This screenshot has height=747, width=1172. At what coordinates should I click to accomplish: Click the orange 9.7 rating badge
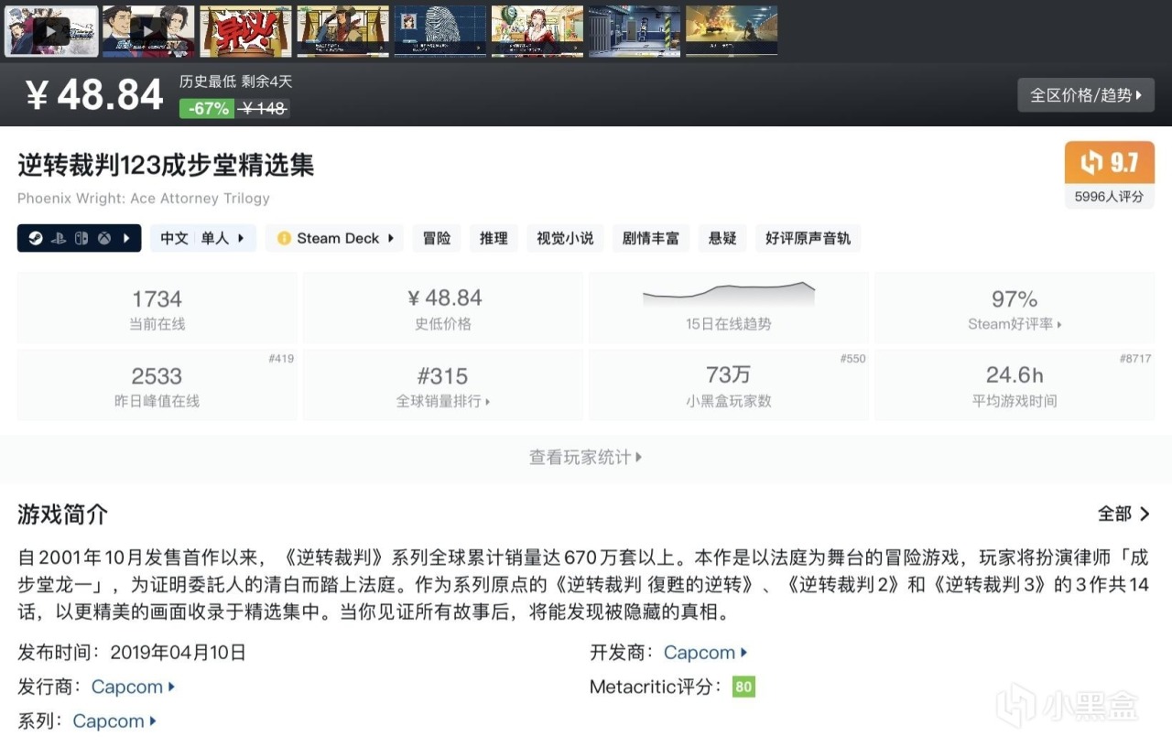[x=1110, y=163]
